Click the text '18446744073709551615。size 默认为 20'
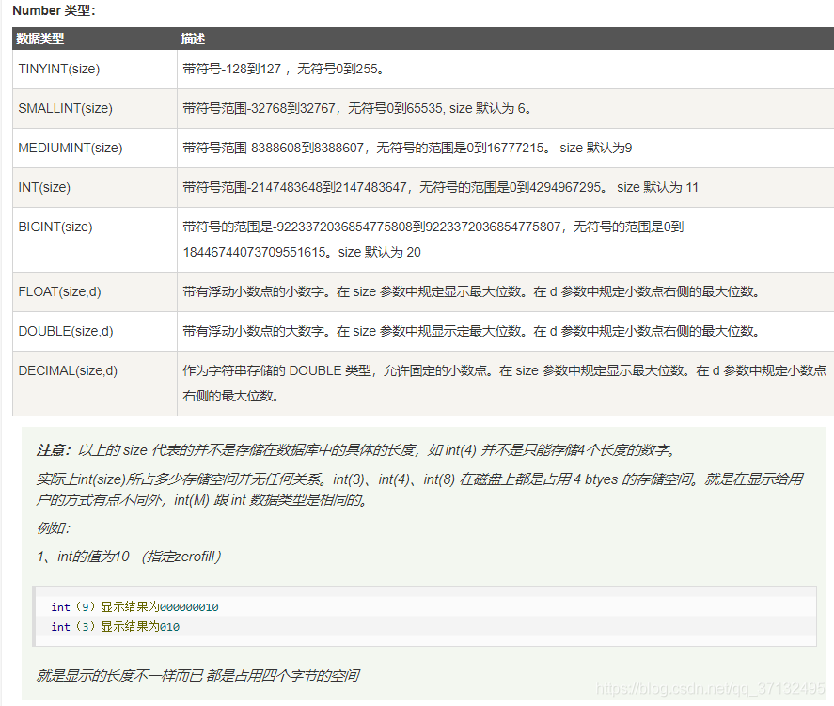834x706 pixels. point(302,252)
